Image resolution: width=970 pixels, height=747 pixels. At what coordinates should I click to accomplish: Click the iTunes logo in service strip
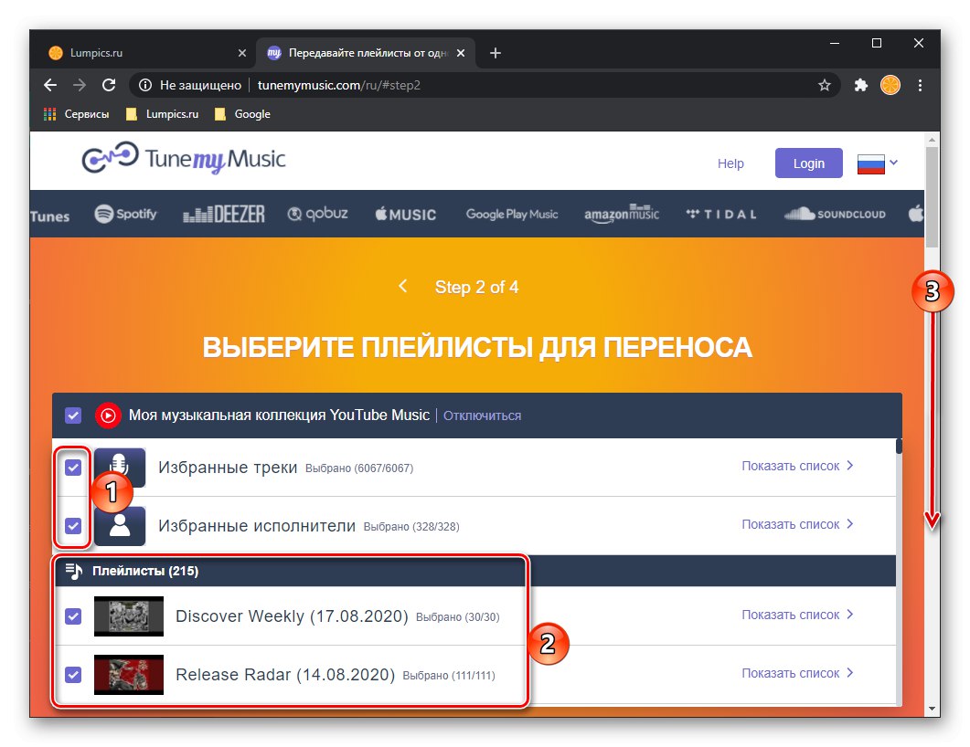coord(49,216)
